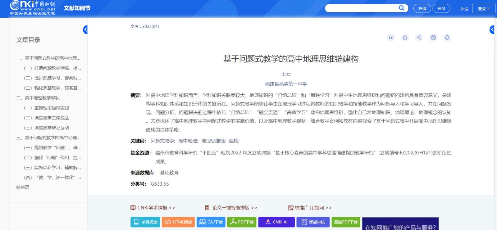Go to 结束语 in article outline
This screenshot has width=497, height=230.
coord(23,187)
